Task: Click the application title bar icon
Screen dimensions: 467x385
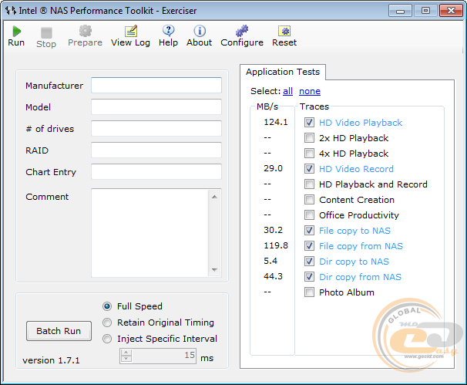Action: (x=11, y=11)
